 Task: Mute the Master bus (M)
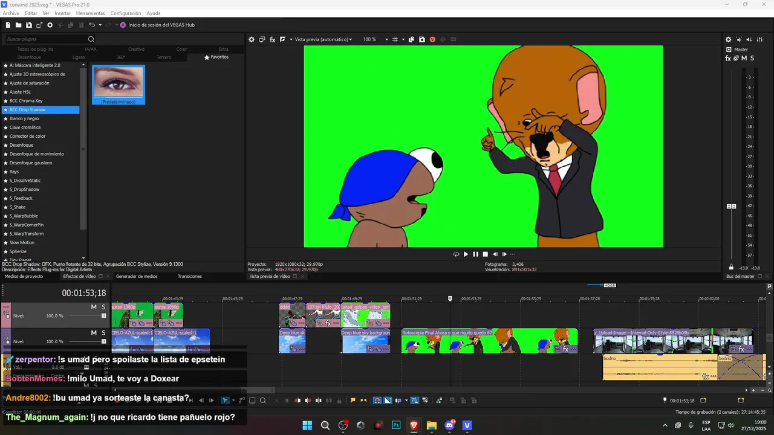(x=744, y=58)
